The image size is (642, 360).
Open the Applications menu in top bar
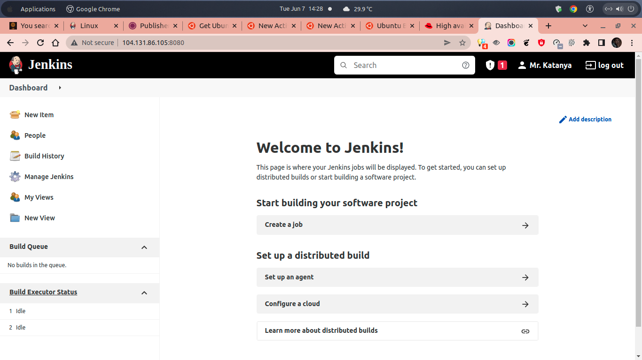(38, 9)
